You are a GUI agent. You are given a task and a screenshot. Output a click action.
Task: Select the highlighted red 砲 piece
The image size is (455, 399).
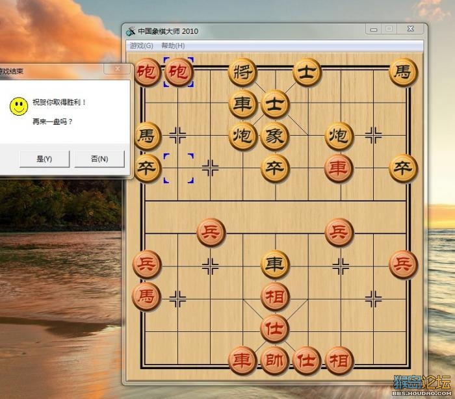click(x=179, y=72)
